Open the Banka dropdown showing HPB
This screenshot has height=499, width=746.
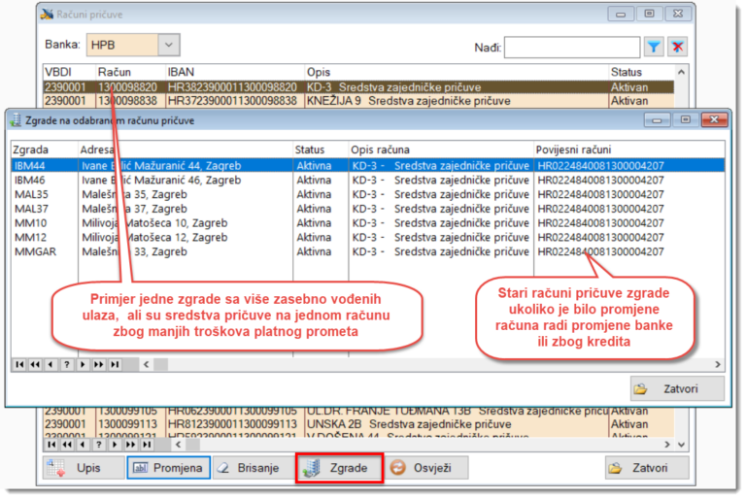click(x=169, y=45)
